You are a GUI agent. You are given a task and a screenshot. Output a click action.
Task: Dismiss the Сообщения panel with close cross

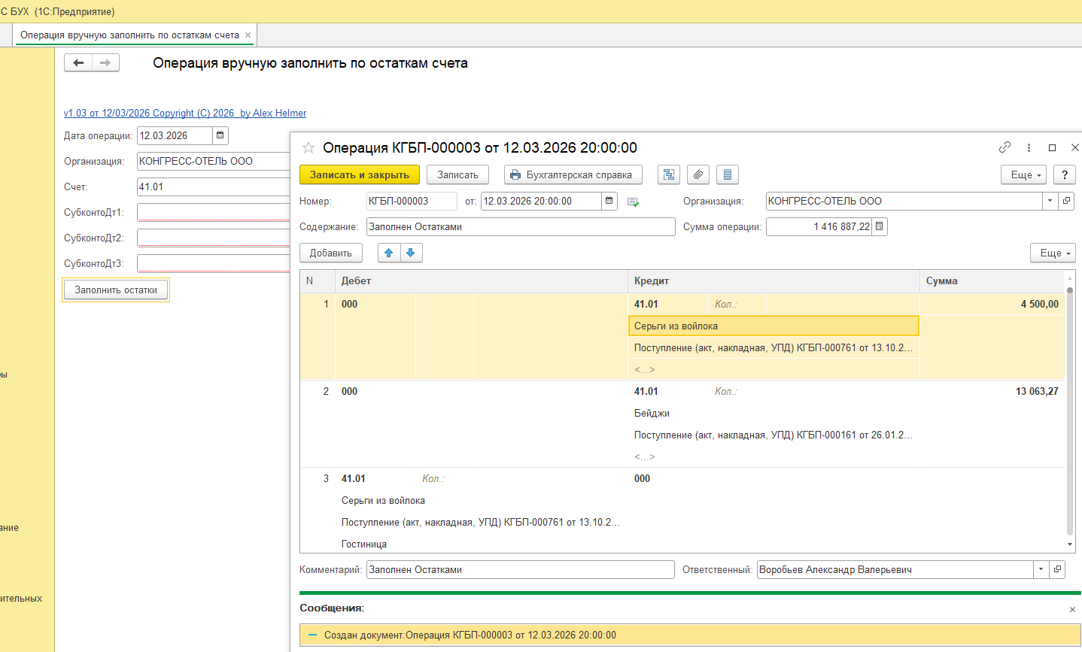[1072, 609]
